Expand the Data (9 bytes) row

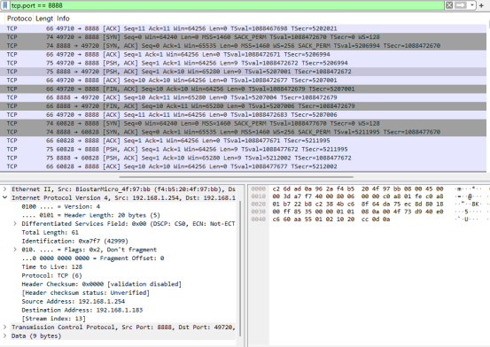pyautogui.click(x=4, y=335)
